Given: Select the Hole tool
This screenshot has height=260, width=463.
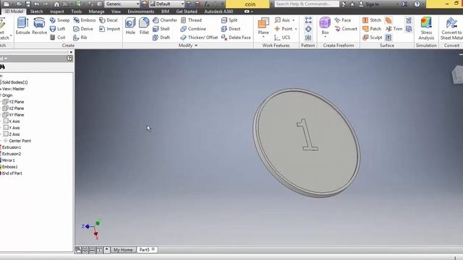Looking at the screenshot, I should (x=130, y=26).
